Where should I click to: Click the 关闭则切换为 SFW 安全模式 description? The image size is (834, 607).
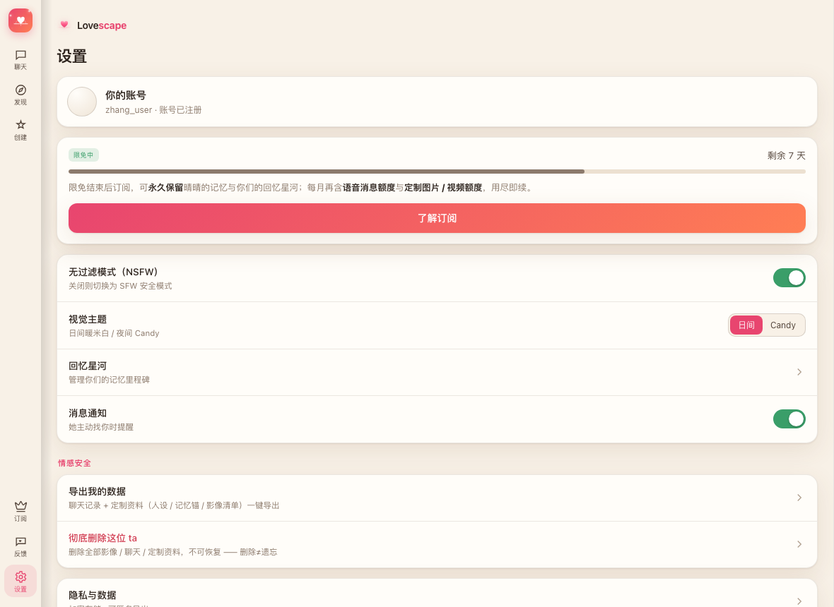click(120, 286)
